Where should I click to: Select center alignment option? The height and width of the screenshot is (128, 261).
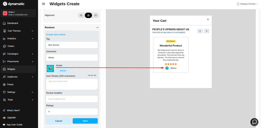pyautogui.click(x=88, y=15)
